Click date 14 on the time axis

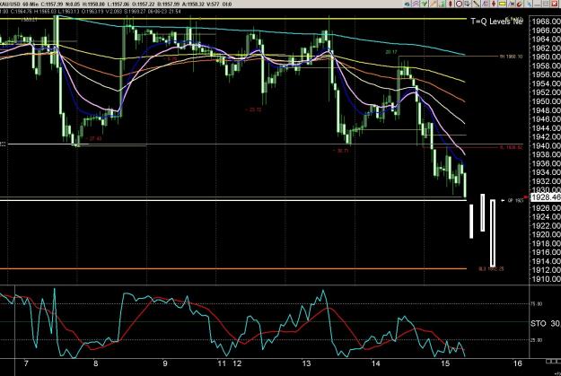376,363
